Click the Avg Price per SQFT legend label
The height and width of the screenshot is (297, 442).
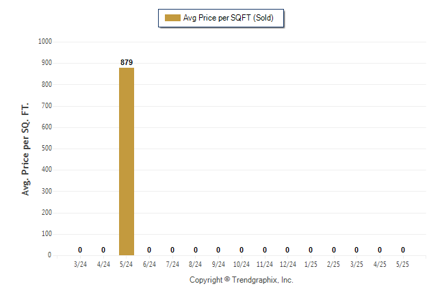(x=229, y=18)
